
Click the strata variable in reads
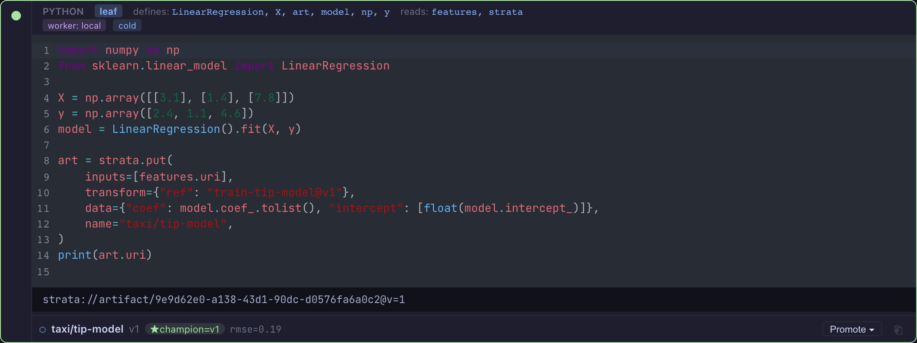506,12
